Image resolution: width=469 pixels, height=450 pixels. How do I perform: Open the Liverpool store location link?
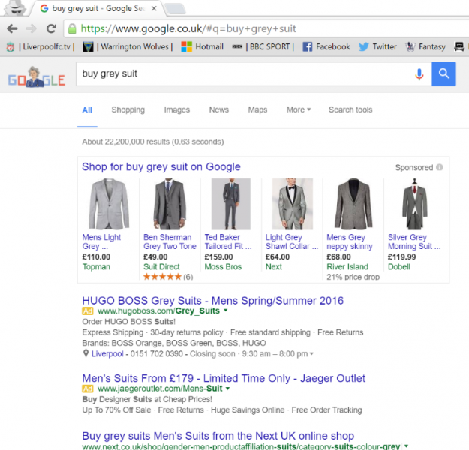point(107,354)
